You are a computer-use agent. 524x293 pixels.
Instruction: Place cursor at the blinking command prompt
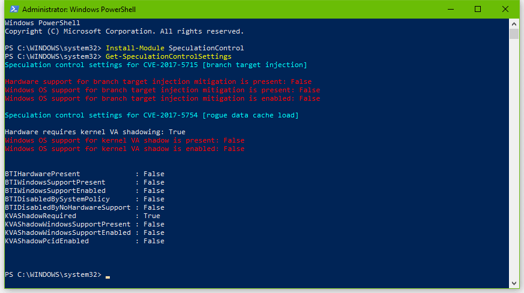tap(107, 275)
